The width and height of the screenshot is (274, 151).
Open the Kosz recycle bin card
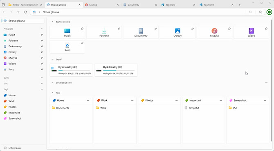67,47
